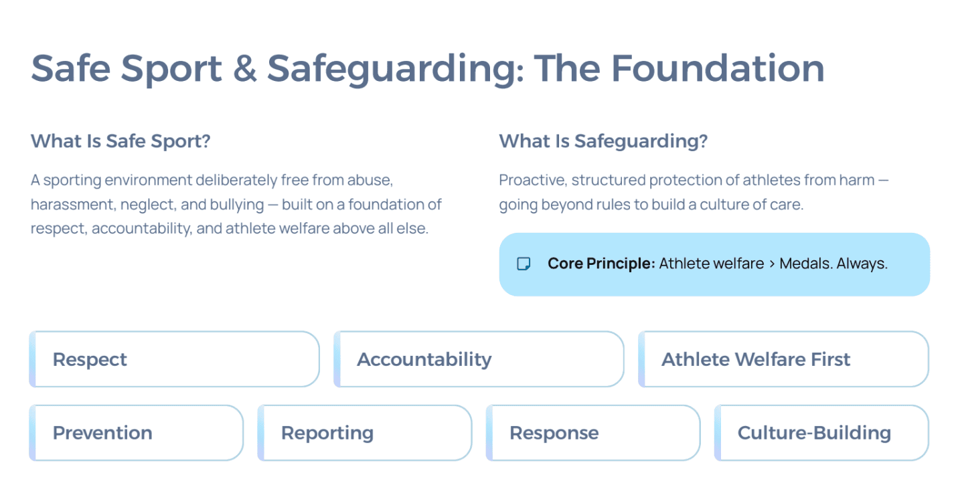Click the 'What Is Safe Sport?' heading
The height and width of the screenshot is (477, 956).
click(x=121, y=142)
